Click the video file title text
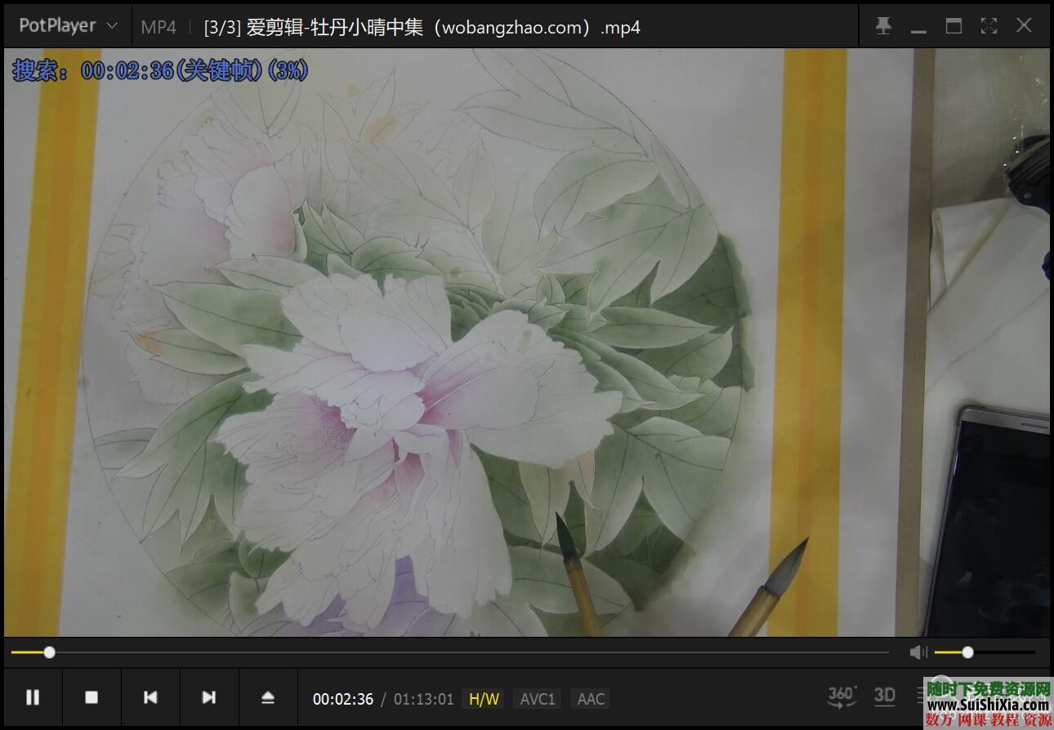1054x730 pixels. (x=422, y=27)
